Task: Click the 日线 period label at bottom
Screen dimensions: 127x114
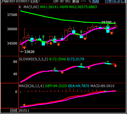Action: tap(14, 111)
